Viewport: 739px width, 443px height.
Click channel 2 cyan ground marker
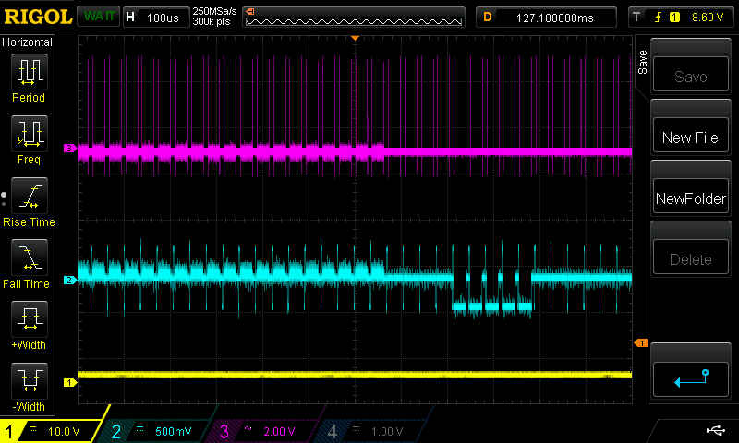tap(70, 281)
